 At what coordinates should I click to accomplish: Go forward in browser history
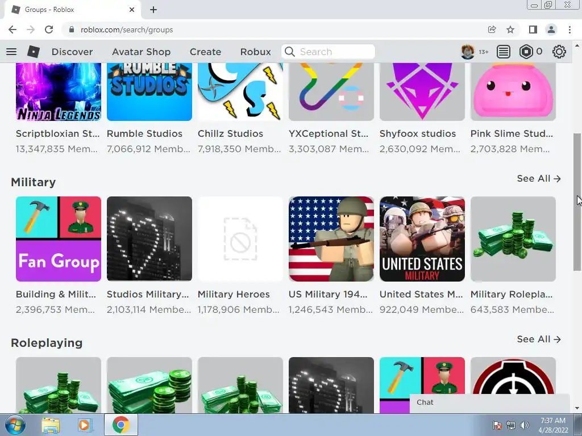pos(31,30)
